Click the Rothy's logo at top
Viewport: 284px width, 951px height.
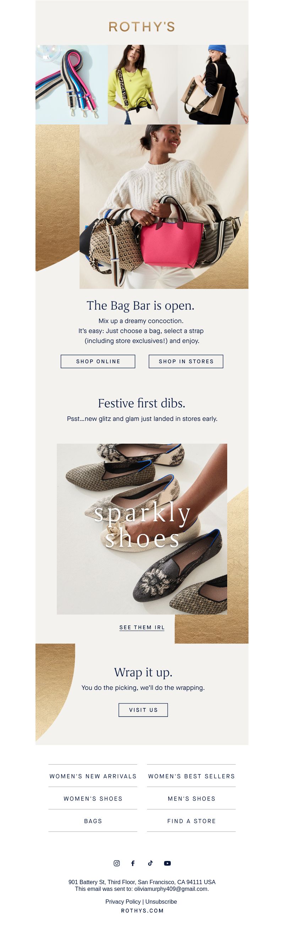click(x=142, y=27)
